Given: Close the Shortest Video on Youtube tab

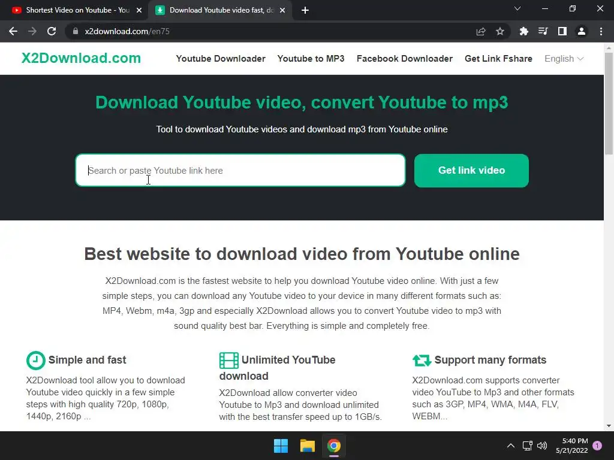Looking at the screenshot, I should 139,10.
